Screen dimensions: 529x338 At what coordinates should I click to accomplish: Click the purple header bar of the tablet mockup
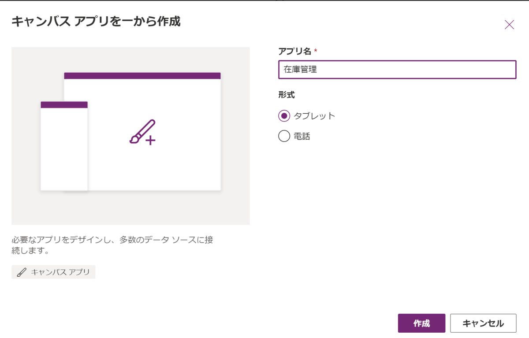coord(143,75)
